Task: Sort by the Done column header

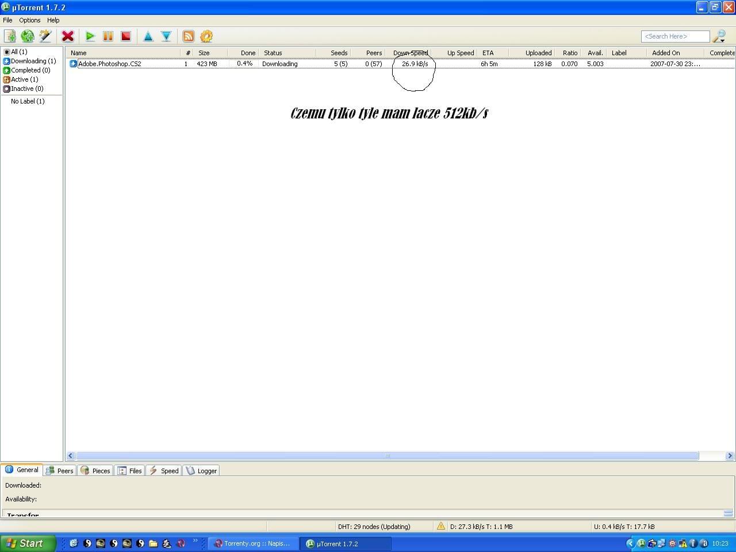Action: click(243, 53)
